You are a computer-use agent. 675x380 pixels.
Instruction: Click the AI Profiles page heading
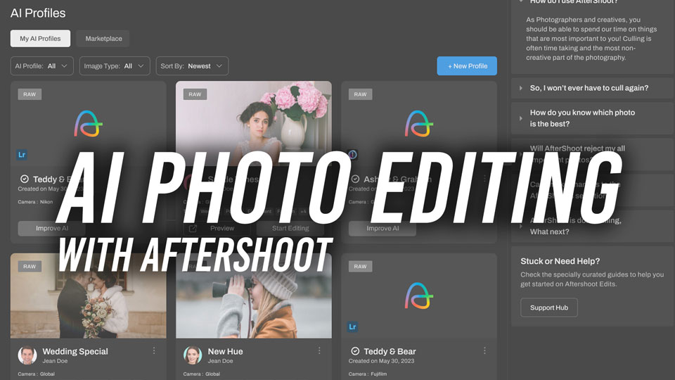[38, 13]
